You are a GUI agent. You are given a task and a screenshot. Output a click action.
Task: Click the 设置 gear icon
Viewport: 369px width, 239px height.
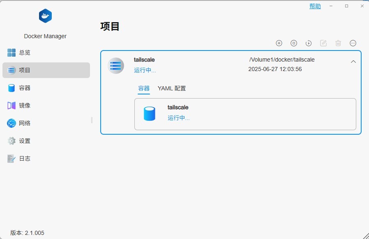tap(11, 141)
